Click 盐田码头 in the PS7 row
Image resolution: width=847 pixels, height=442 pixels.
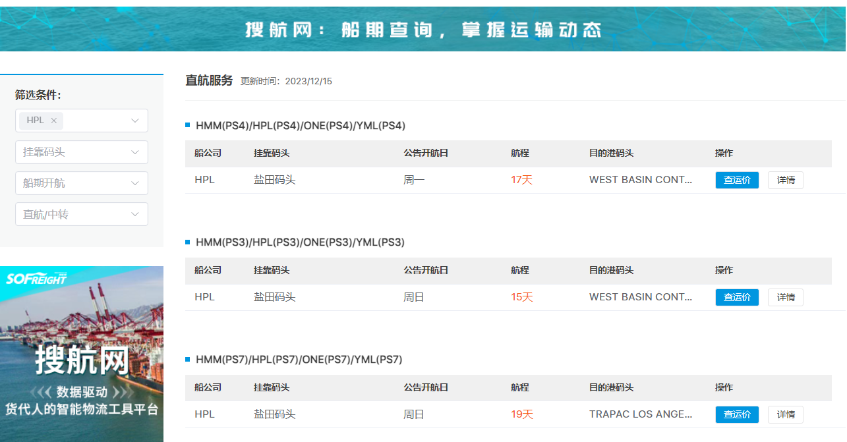275,414
